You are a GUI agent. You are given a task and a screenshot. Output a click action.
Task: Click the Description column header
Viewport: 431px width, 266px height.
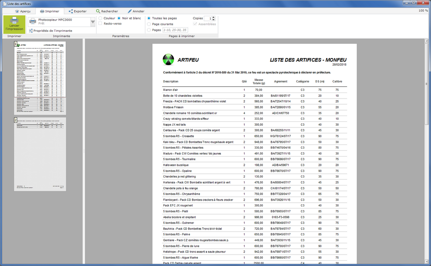[170, 81]
